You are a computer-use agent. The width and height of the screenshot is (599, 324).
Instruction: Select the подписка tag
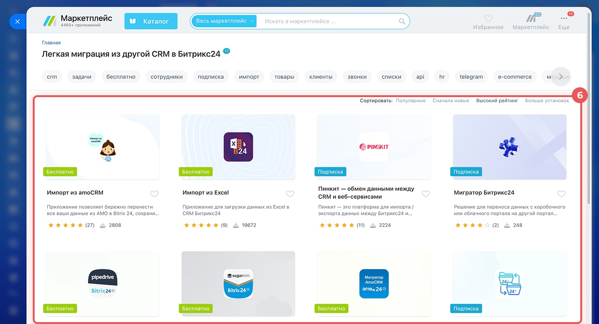(x=211, y=77)
